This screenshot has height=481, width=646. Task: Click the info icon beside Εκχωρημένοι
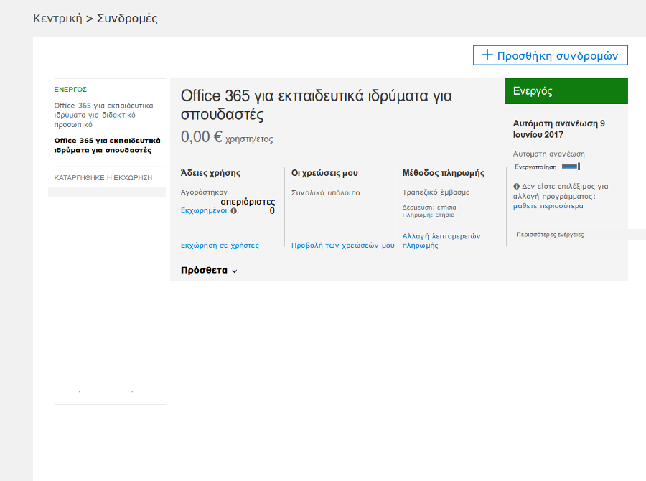pos(233,211)
